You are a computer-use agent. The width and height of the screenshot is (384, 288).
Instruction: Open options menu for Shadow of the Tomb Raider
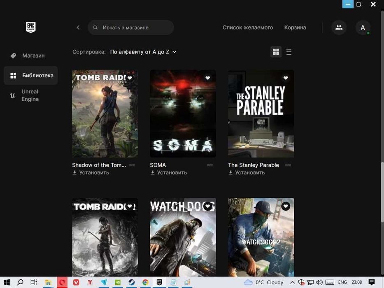[132, 165]
